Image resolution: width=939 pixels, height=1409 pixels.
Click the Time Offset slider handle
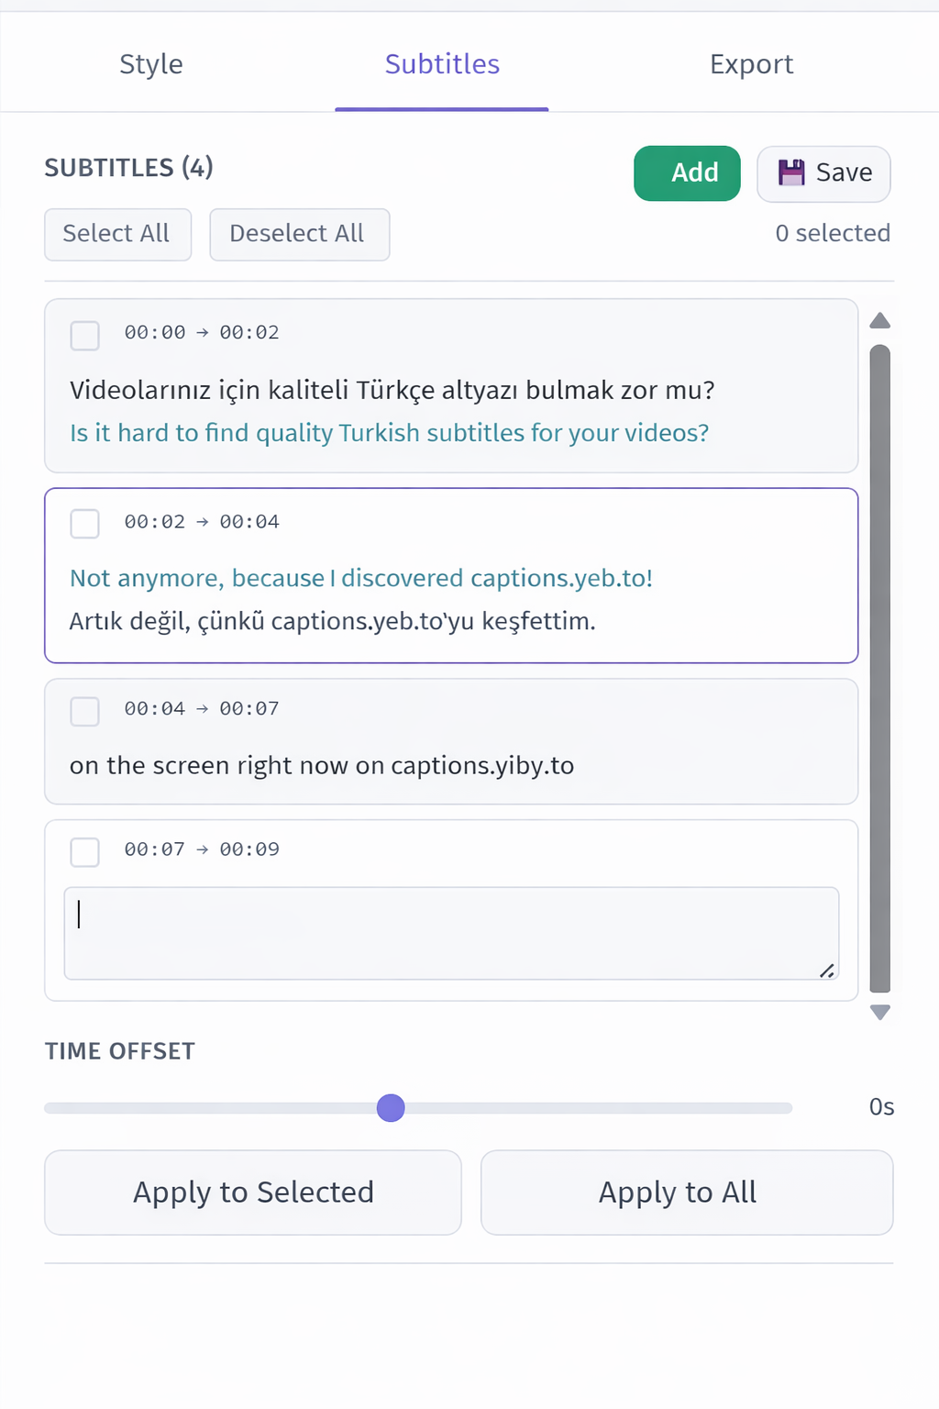(391, 1108)
